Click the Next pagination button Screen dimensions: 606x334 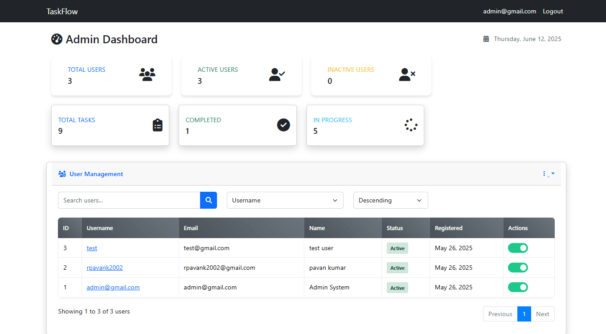(542, 313)
